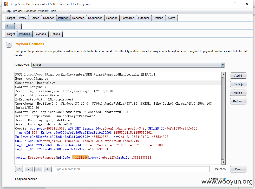Open the Window menu

(43, 11)
